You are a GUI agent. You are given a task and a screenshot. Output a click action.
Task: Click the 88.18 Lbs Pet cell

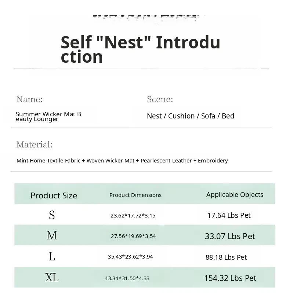[226, 257]
